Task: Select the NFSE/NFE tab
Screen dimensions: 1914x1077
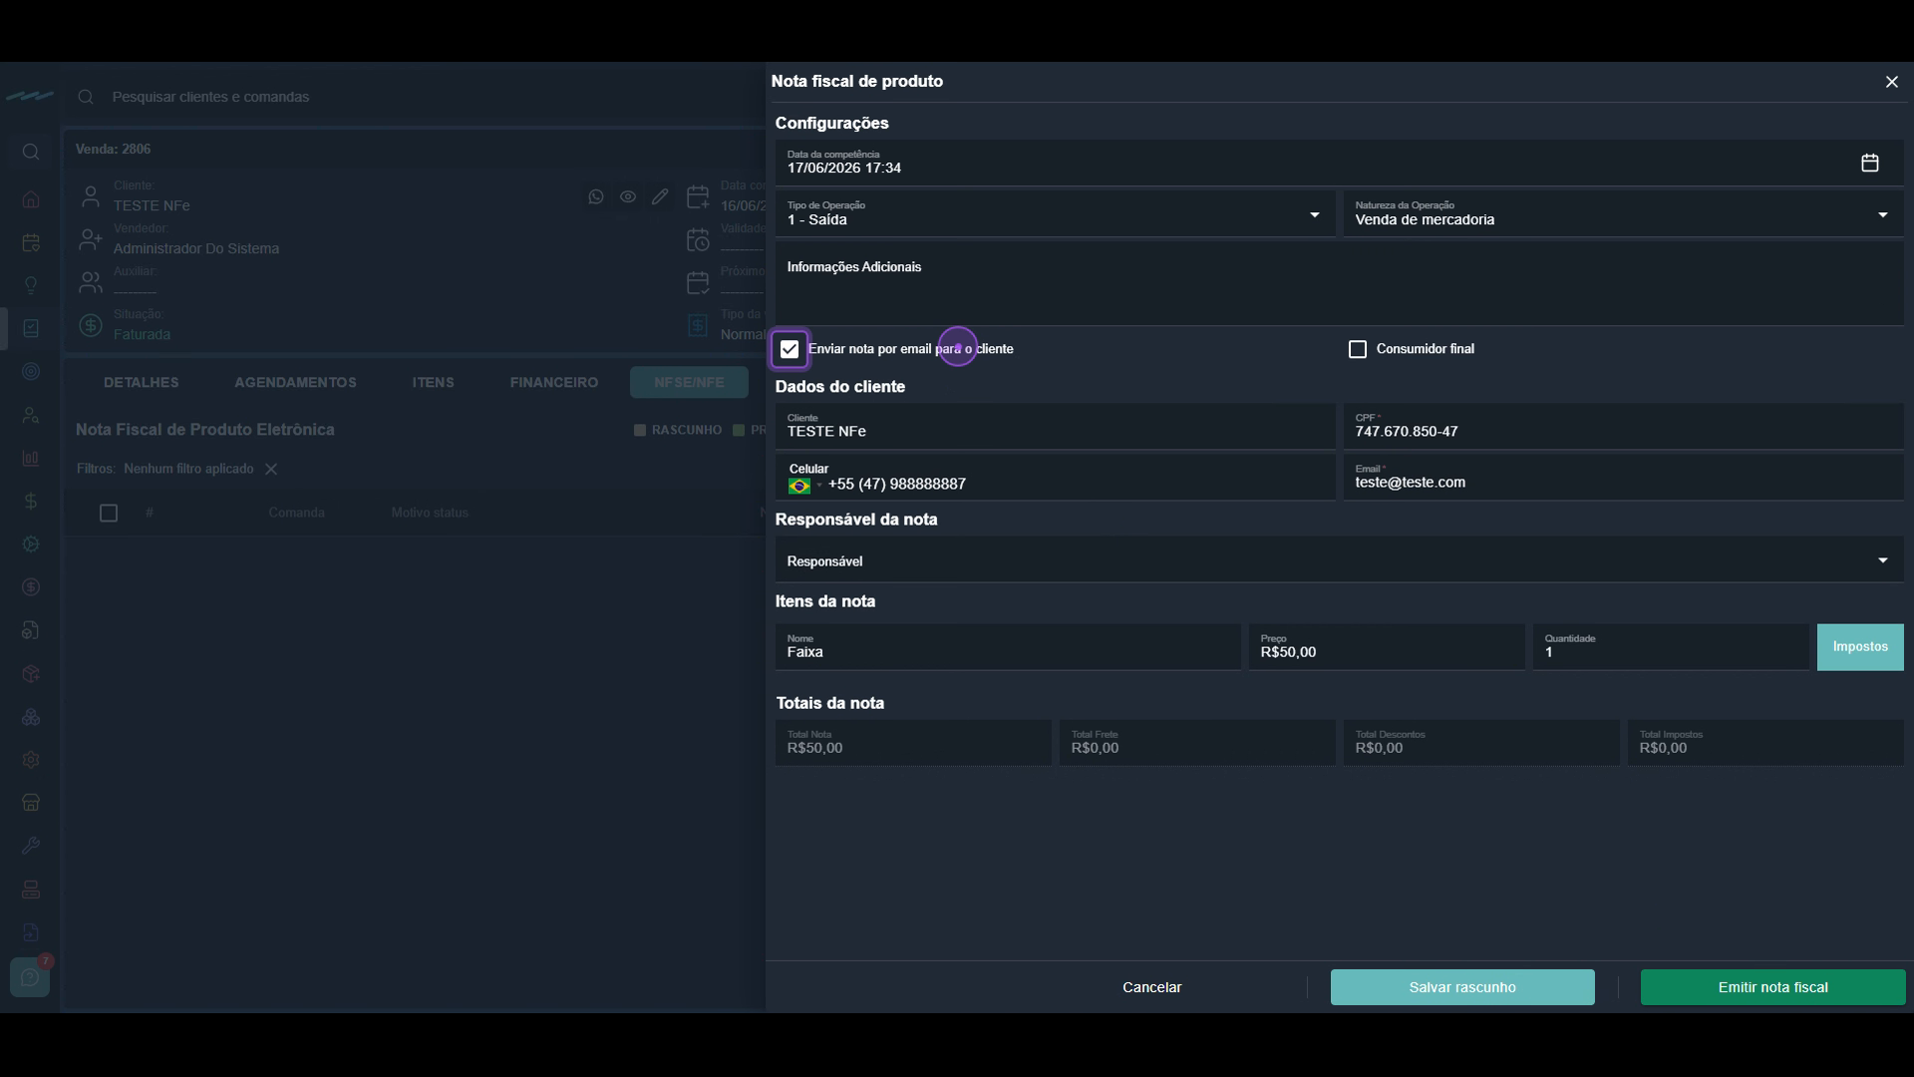Action: pos(689,382)
